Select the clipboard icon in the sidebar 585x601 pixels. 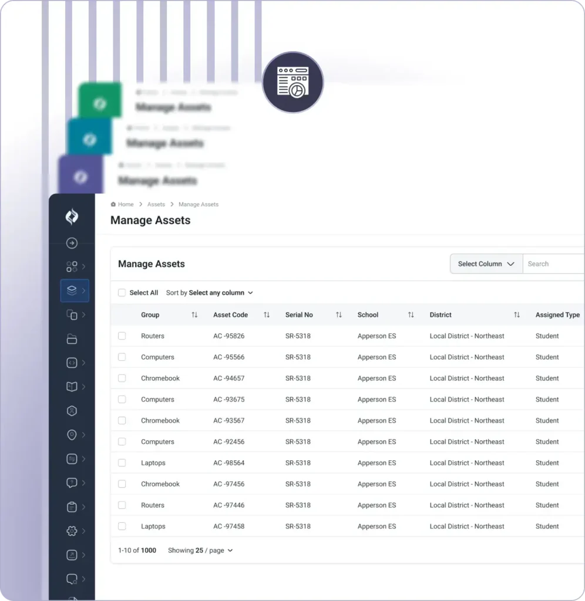click(x=72, y=507)
